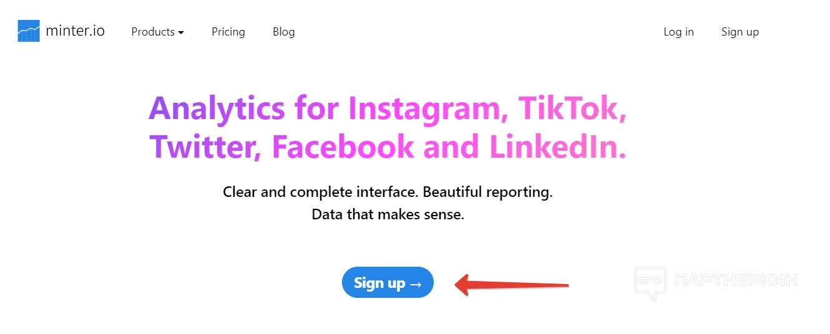Image resolution: width=830 pixels, height=334 pixels.
Task: Click the "Clear and complete interface" subtitle line
Action: [x=388, y=192]
